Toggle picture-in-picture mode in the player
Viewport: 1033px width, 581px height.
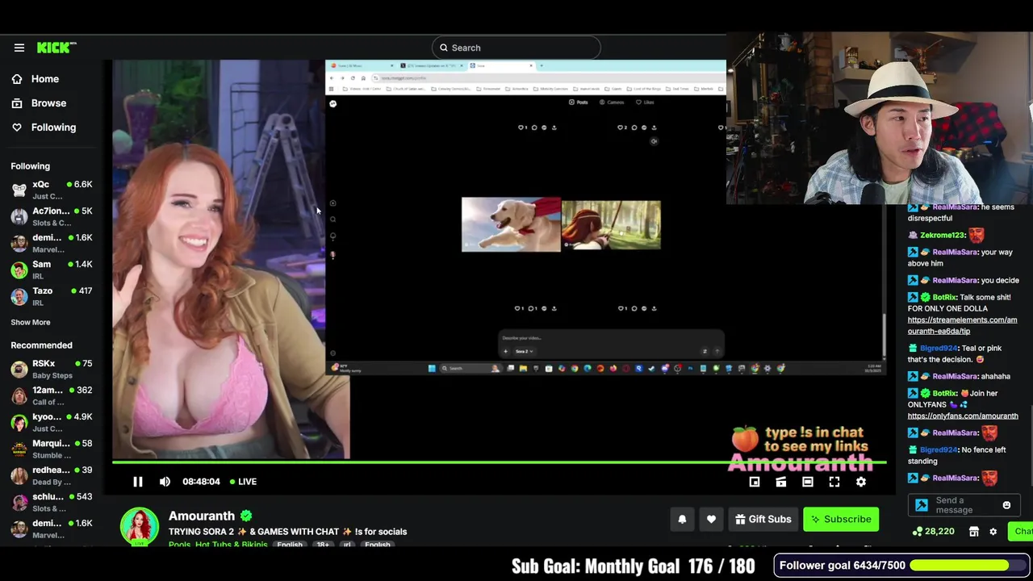[755, 482]
